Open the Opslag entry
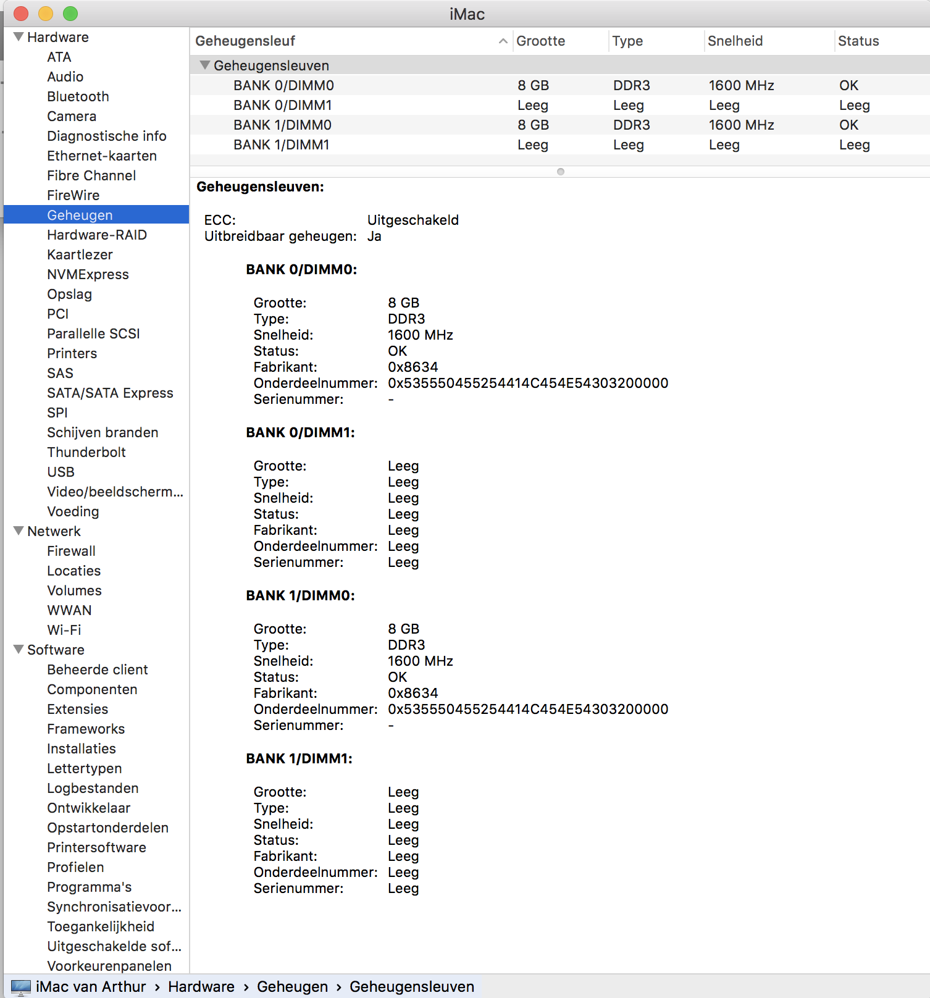Screen dimensions: 930x998 (70, 294)
